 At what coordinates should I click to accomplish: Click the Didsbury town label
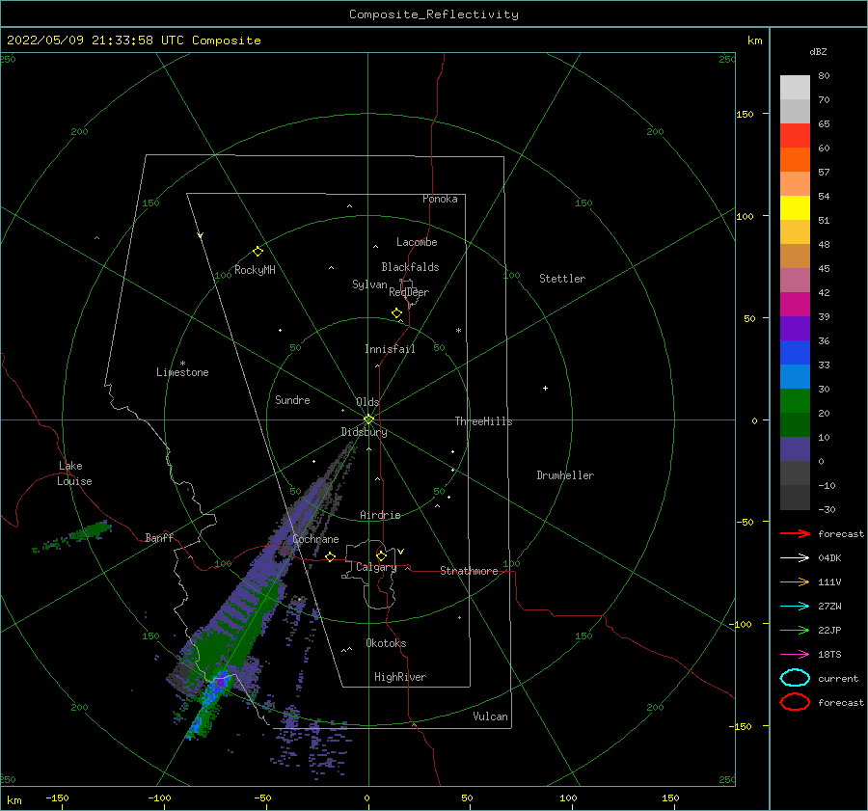[x=364, y=432]
